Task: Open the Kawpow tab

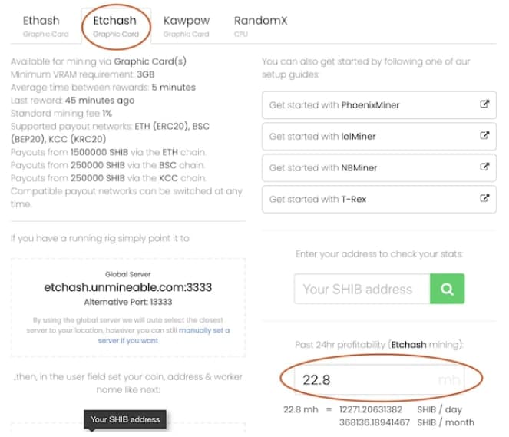Action: pos(187,25)
